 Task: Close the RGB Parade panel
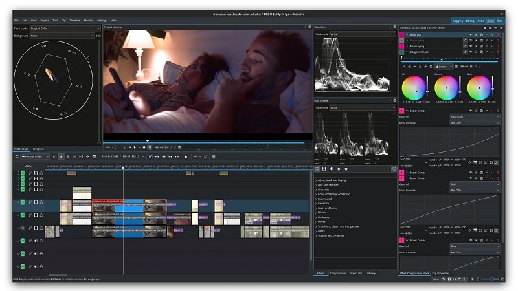(394, 100)
